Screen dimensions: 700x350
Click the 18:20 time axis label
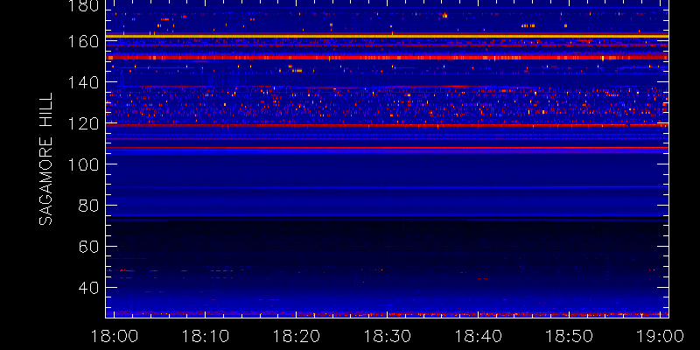[x=297, y=336]
